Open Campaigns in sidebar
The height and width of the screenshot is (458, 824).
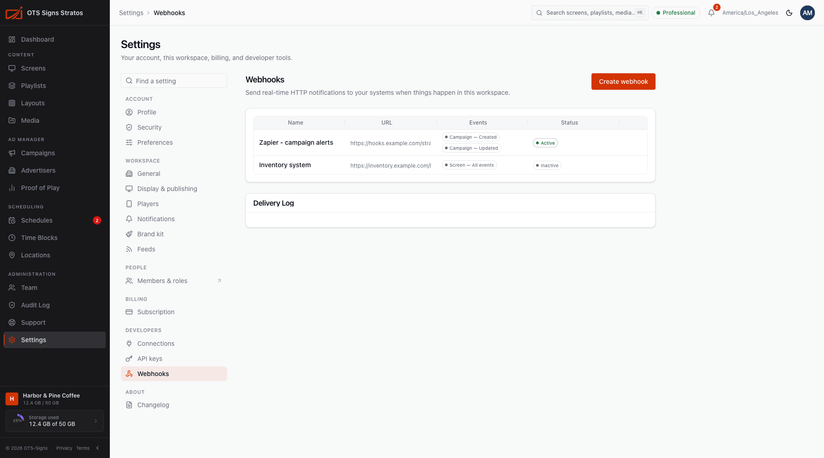click(x=54, y=153)
